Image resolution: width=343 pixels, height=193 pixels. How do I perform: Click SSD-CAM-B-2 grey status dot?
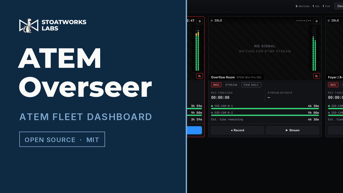212,113
